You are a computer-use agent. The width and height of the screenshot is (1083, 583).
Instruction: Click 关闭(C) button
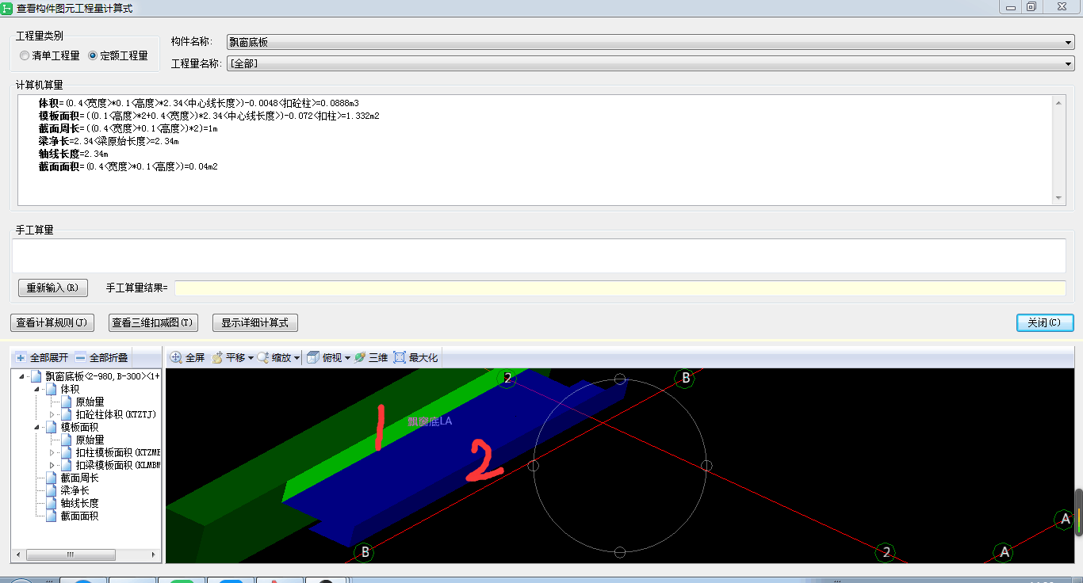[x=1045, y=322]
